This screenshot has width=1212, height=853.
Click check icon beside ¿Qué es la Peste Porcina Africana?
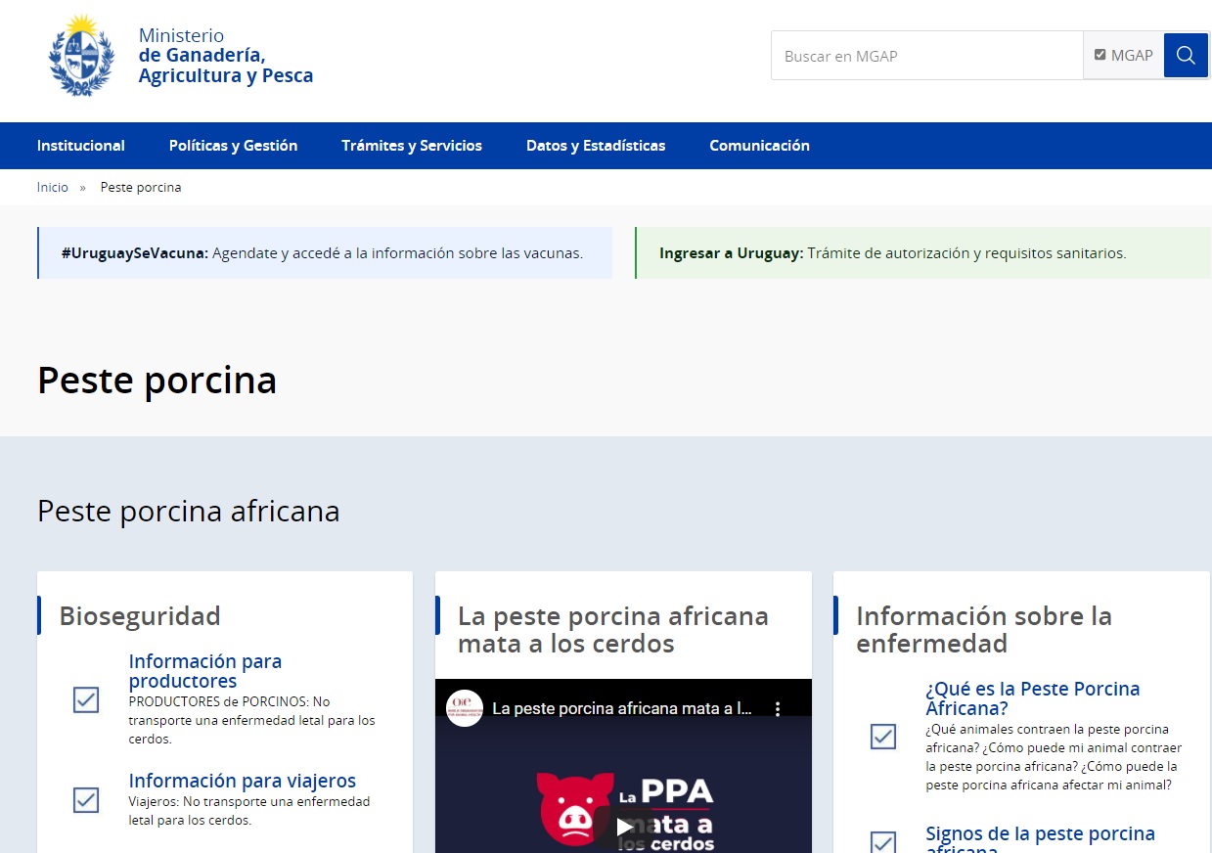click(883, 737)
